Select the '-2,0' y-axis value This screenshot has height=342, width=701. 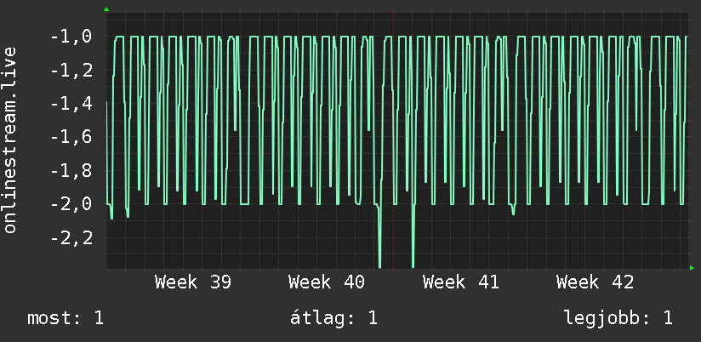(71, 204)
